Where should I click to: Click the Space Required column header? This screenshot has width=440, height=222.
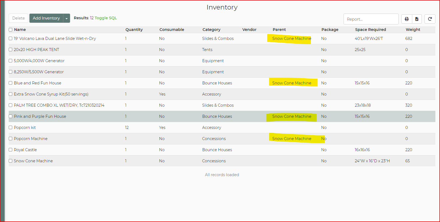pos(370,30)
